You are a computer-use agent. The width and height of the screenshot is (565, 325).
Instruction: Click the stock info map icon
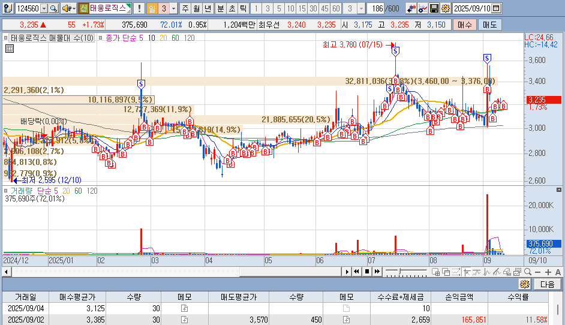tap(8, 8)
